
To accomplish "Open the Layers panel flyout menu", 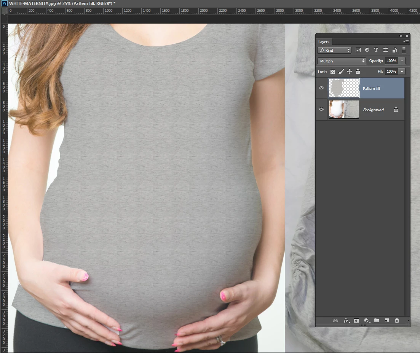I will (x=406, y=42).
